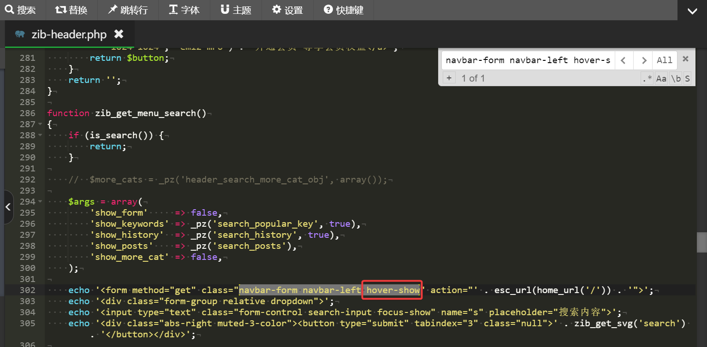Click the search text input field

pos(528,60)
